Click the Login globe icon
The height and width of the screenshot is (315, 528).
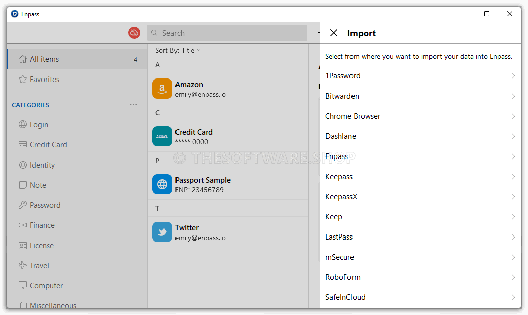point(23,124)
